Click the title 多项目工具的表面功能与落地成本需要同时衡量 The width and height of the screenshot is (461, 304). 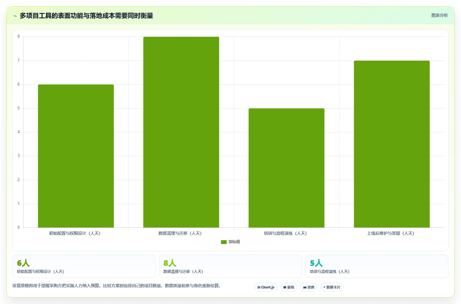coord(86,16)
